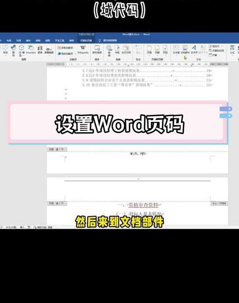The image size is (239, 303).
Task: Switch to the Review (审阅) tab
Action: [38, 40]
